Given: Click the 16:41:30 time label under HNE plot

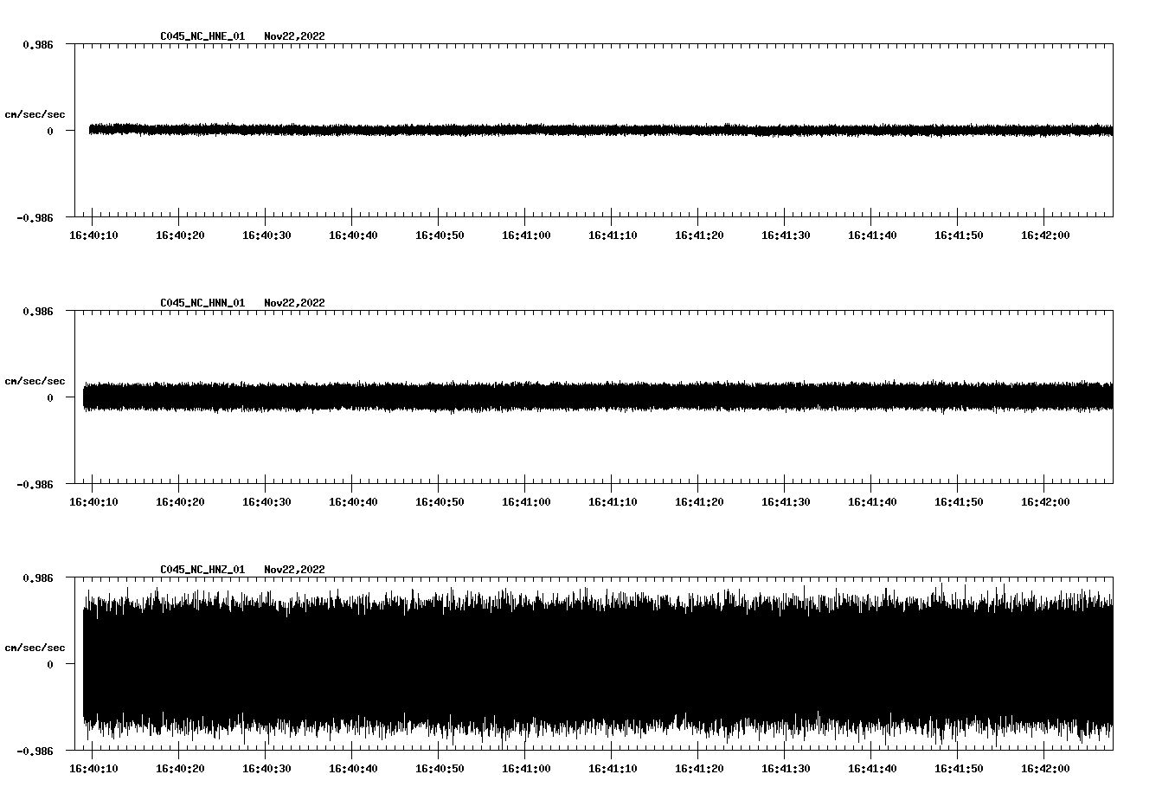Looking at the screenshot, I should point(786,235).
